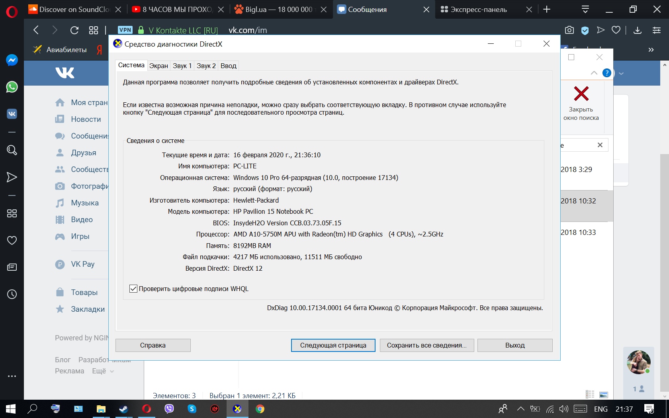Screen dimensions: 669x418
Task: Toggle the WHQL digital signatures checkbox
Action: click(133, 289)
